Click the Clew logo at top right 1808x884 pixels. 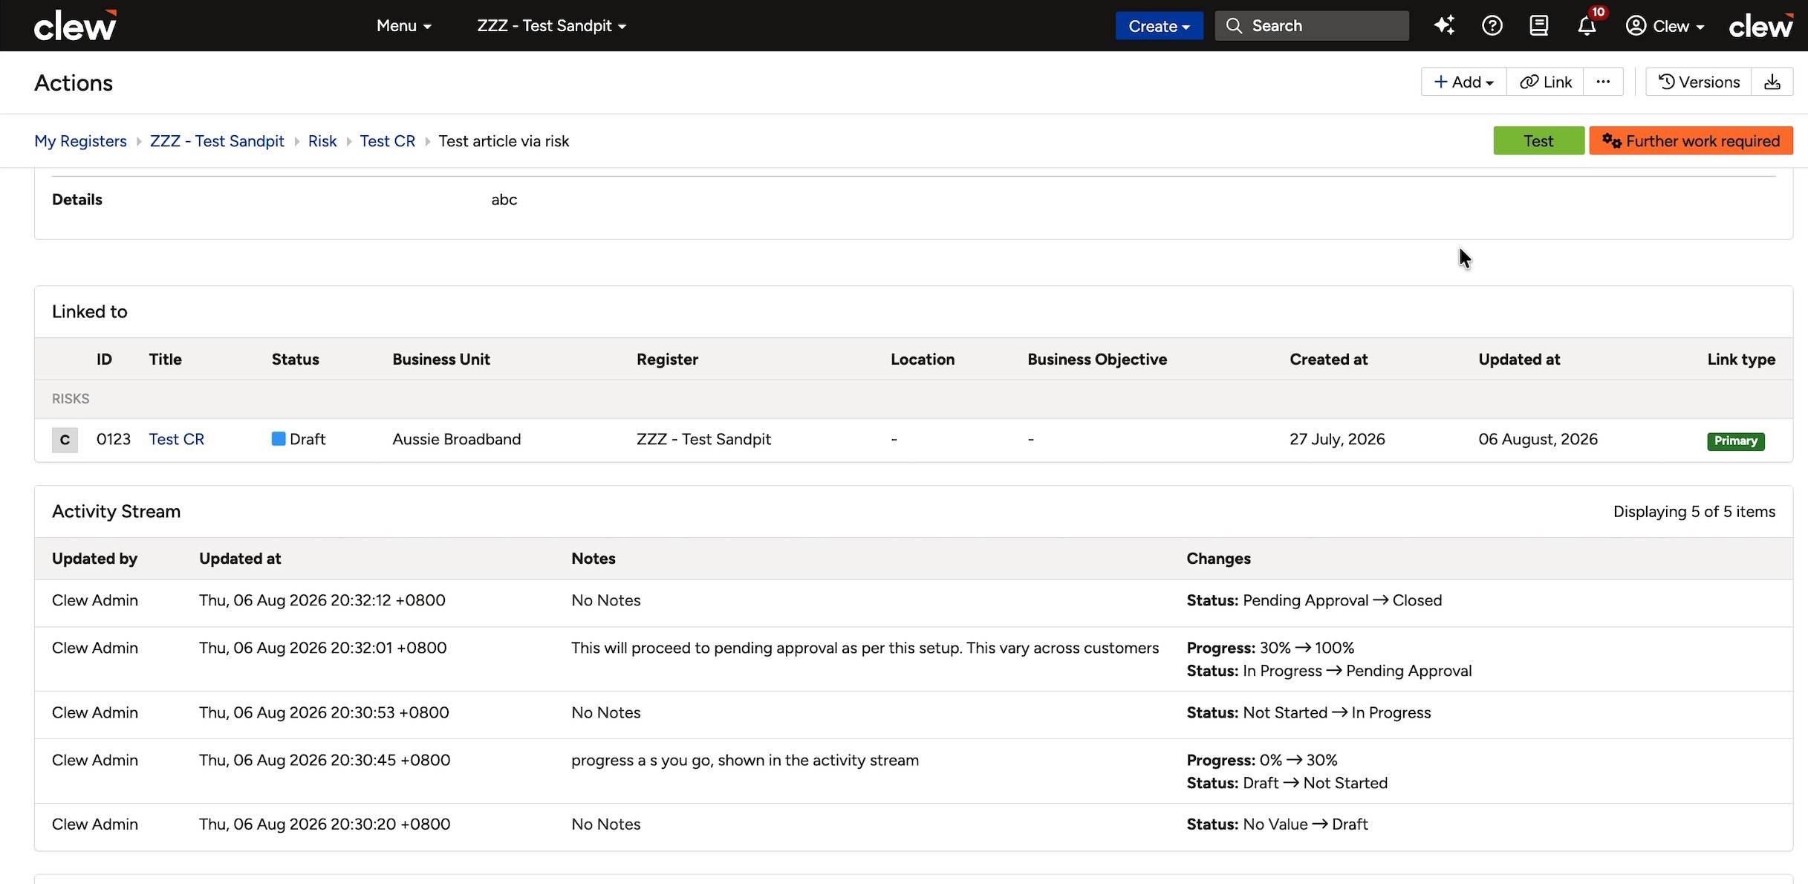tap(1761, 25)
